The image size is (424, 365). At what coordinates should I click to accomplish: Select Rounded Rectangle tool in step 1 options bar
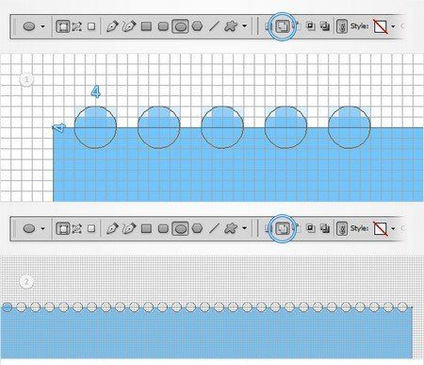point(163,26)
